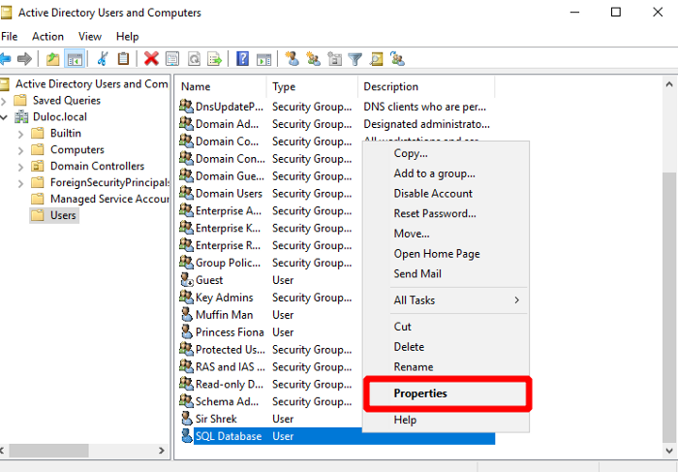Select Copy in the context menu
Screen dimensions: 678x472
(446, 153)
